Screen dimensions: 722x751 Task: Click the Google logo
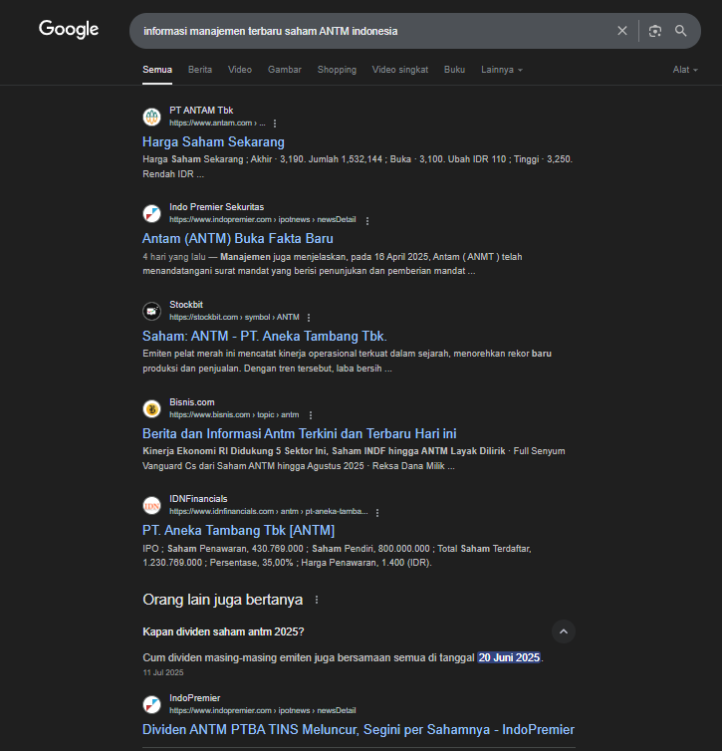pos(69,29)
